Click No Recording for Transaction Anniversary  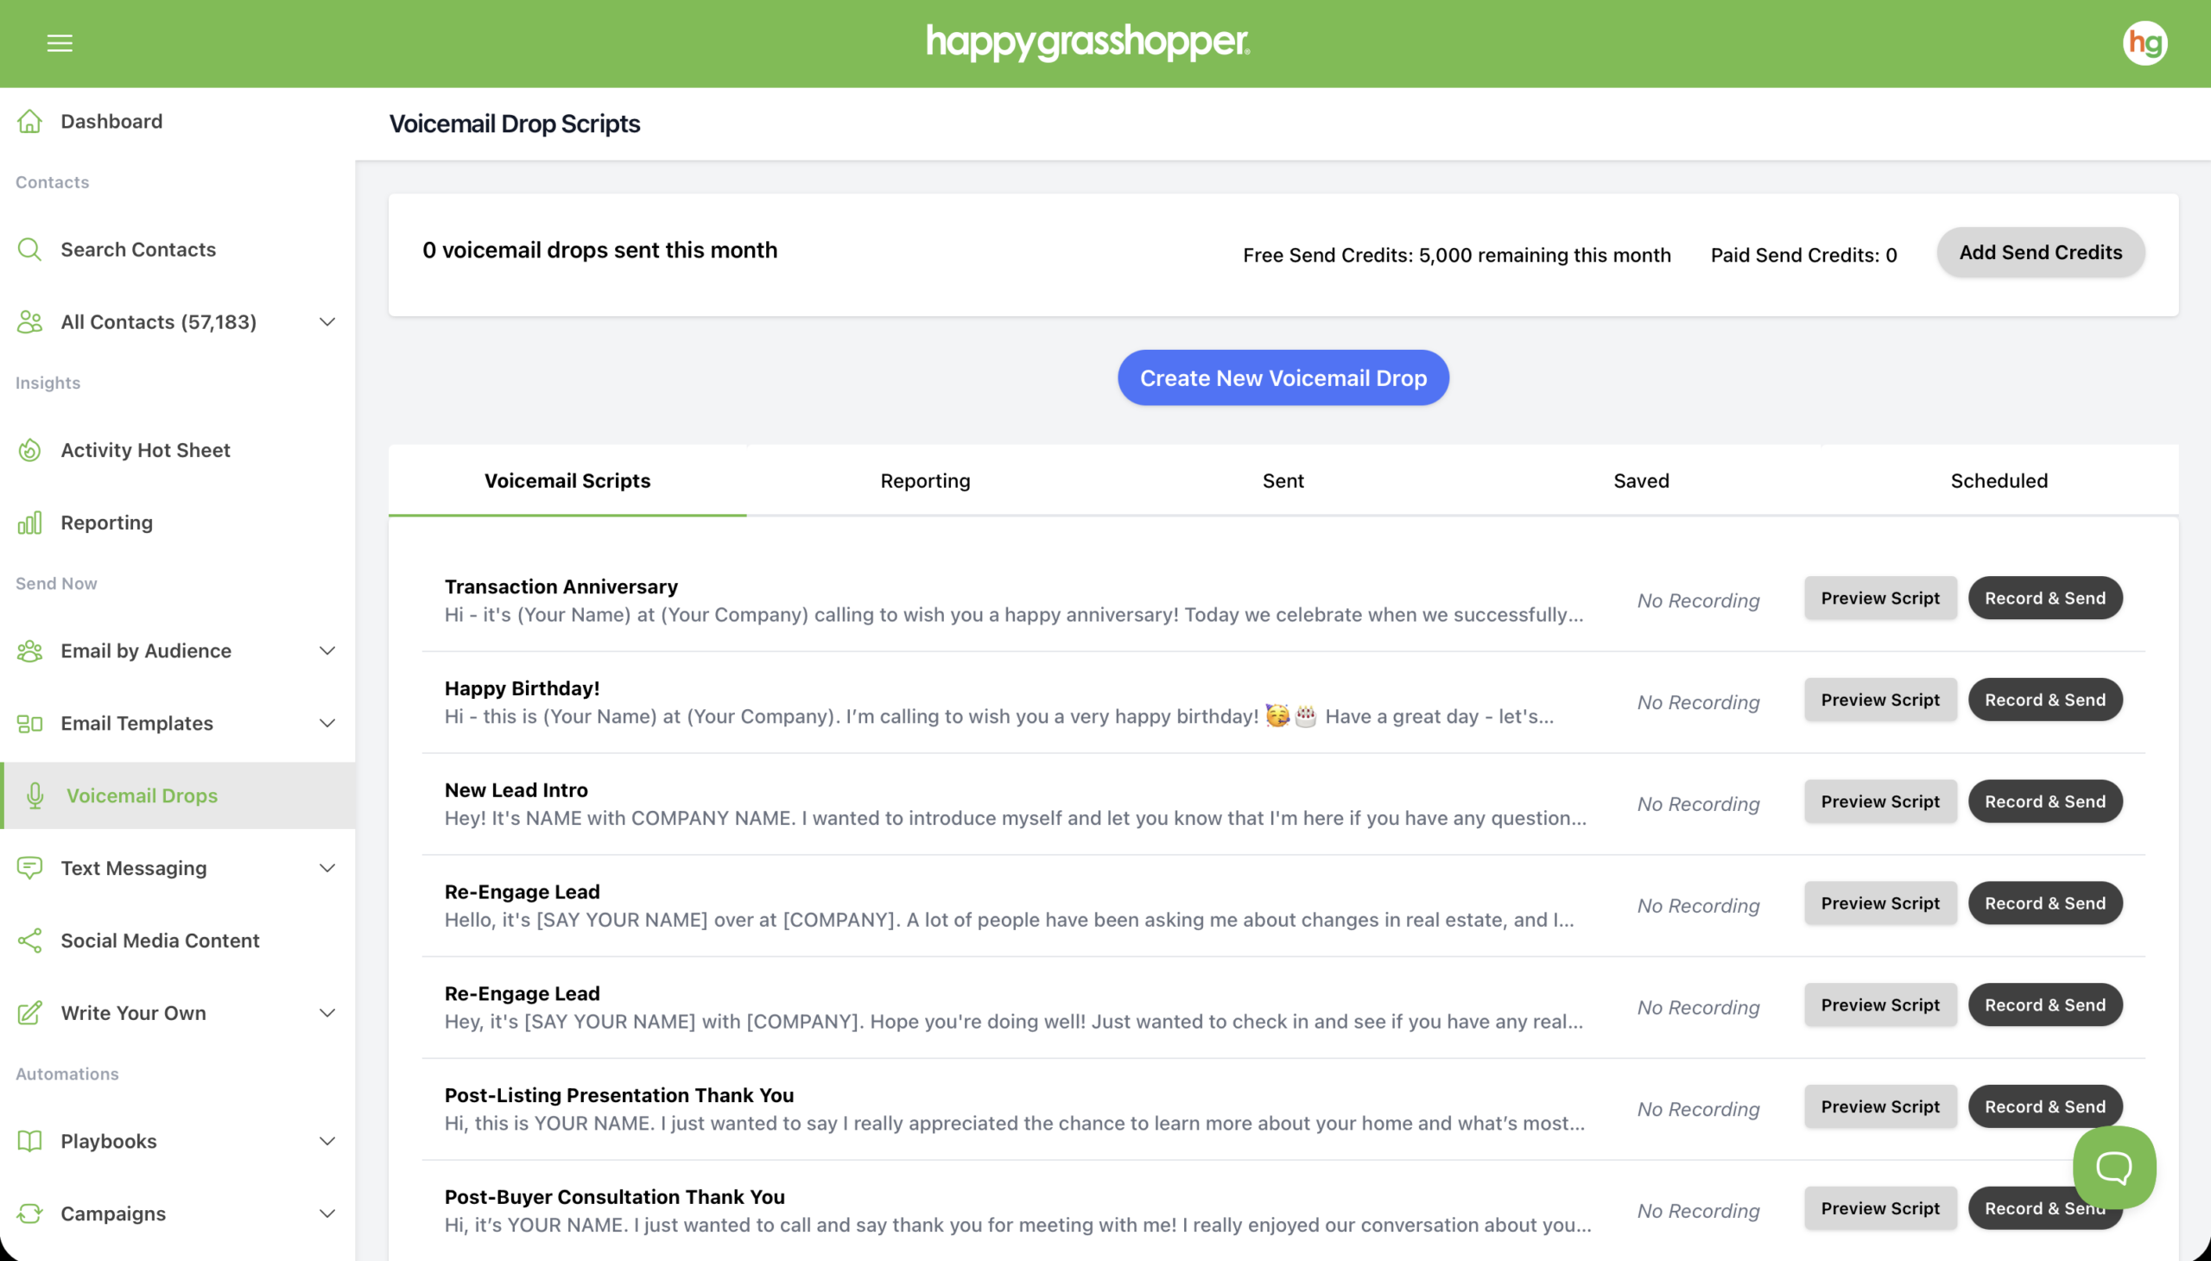pos(1698,601)
